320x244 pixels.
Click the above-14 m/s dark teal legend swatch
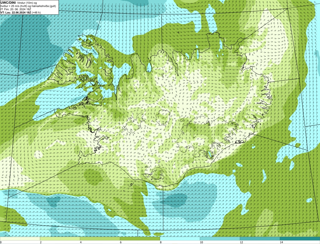300,239
